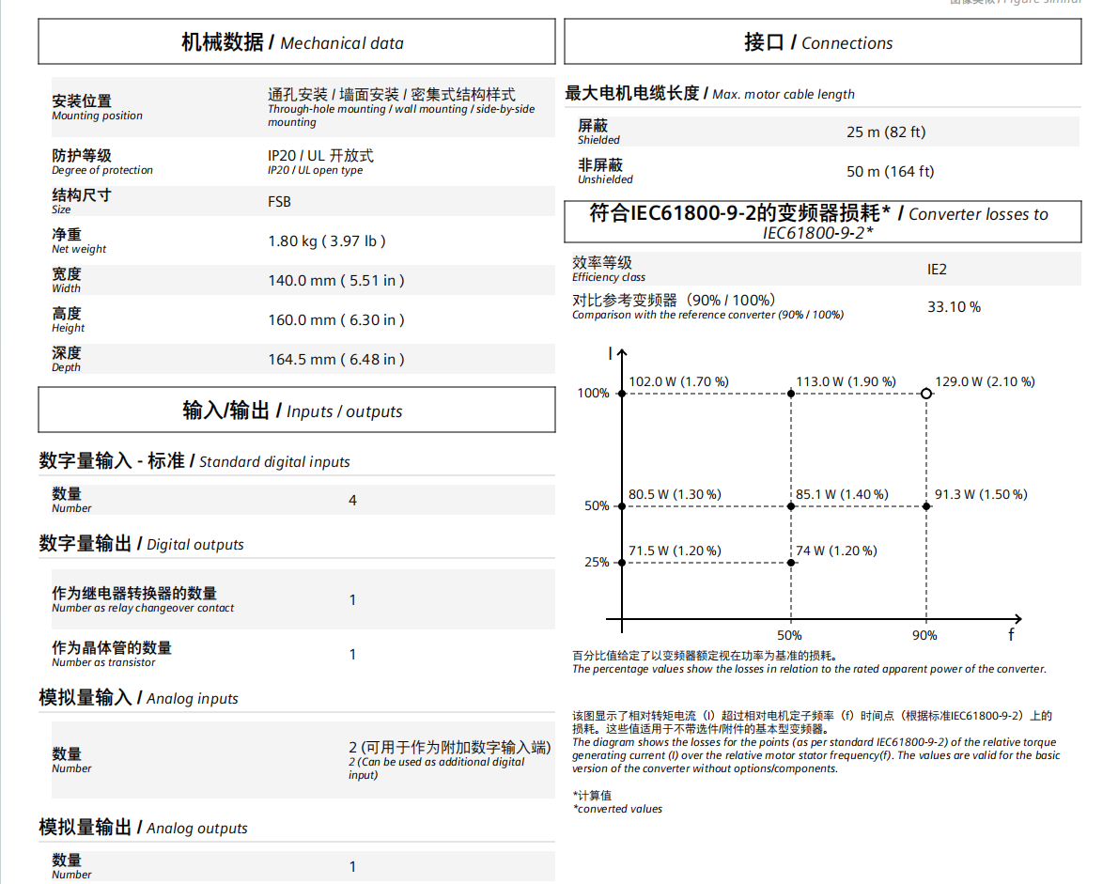Select the "Number as transistor" label
This screenshot has width=1118, height=884.
click(103, 662)
